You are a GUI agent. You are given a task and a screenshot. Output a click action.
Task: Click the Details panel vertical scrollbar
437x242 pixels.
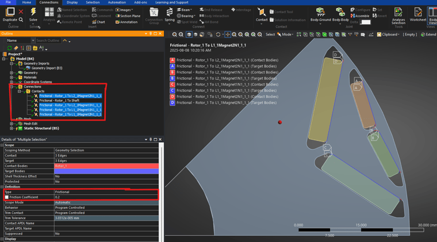click(x=161, y=192)
